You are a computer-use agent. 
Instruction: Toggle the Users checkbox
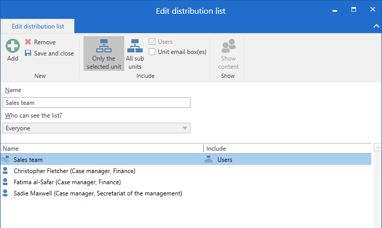click(x=152, y=42)
